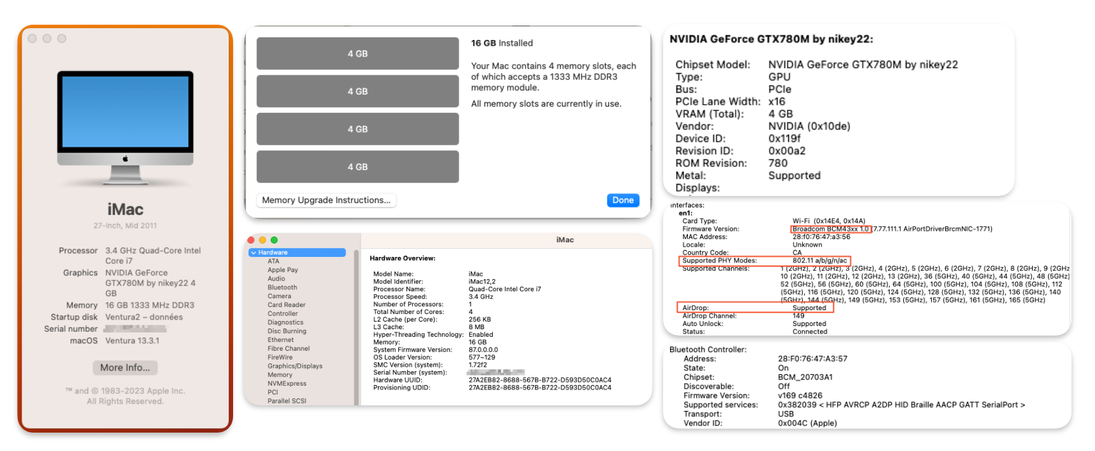Click the bottommost 4 GB memory slot
The image size is (1095, 451).
[358, 167]
